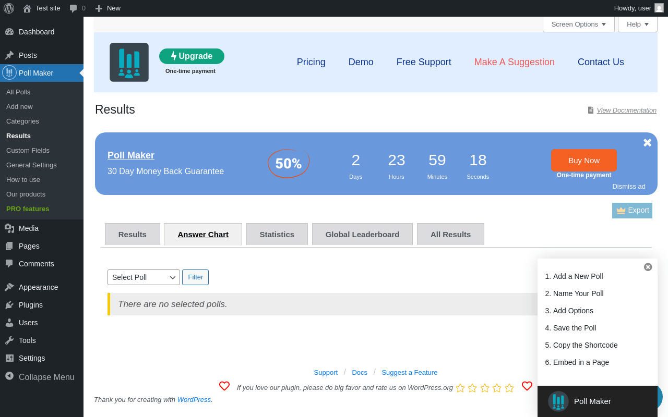The image size is (668, 417).
Task: Open the Appearance menu
Action: 42,287
